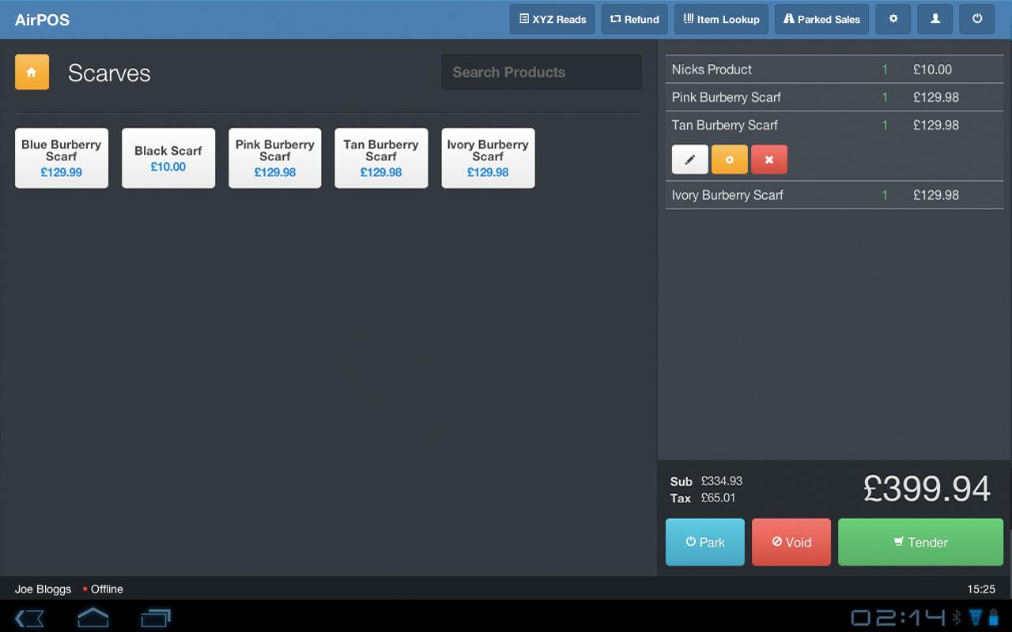
Task: Check Wi-Fi signal icon in system bar
Action: click(975, 617)
